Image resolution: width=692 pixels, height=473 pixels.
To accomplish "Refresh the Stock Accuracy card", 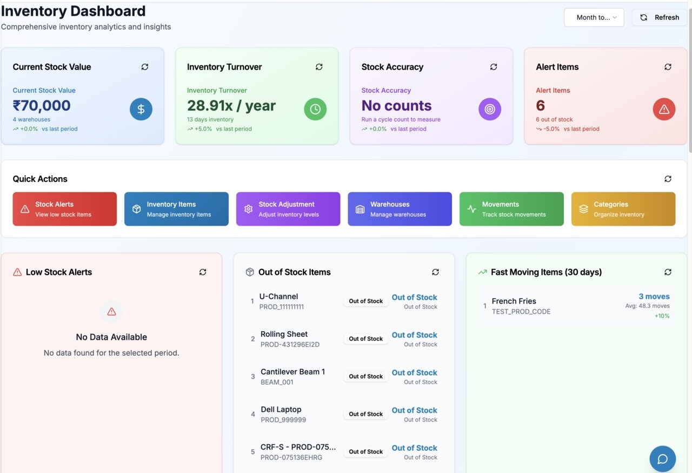I will (x=494, y=67).
